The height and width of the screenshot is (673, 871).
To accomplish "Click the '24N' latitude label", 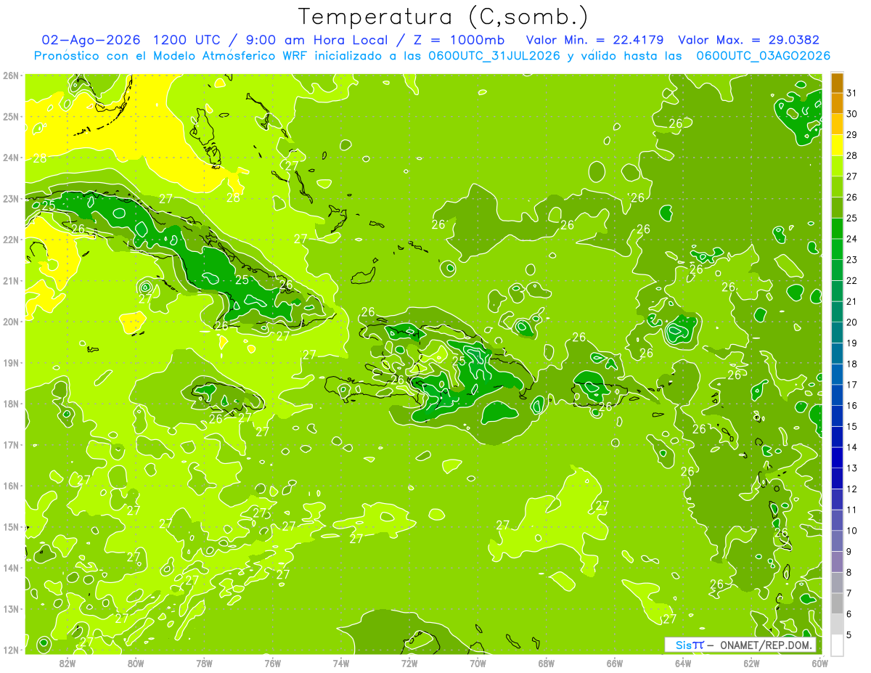I will coord(11,158).
